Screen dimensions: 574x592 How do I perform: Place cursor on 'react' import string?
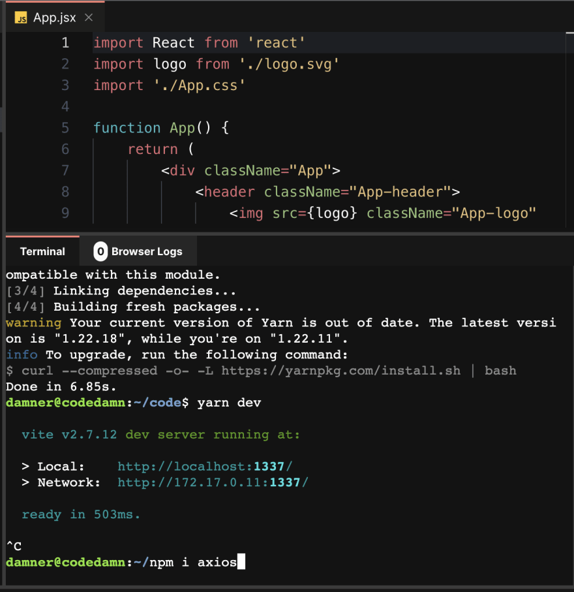[277, 42]
